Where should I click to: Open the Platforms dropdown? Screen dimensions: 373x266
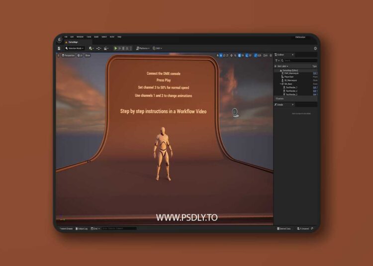click(x=143, y=48)
